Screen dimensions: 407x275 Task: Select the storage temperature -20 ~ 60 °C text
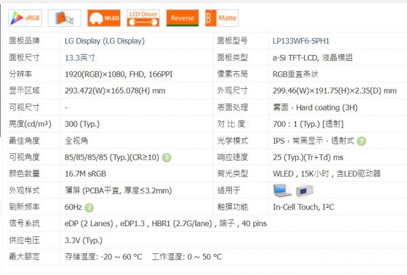coord(103,257)
